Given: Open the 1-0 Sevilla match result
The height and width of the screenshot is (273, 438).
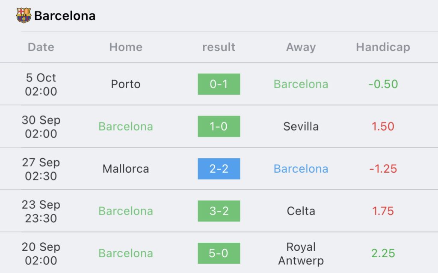Looking at the screenshot, I should (219, 126).
